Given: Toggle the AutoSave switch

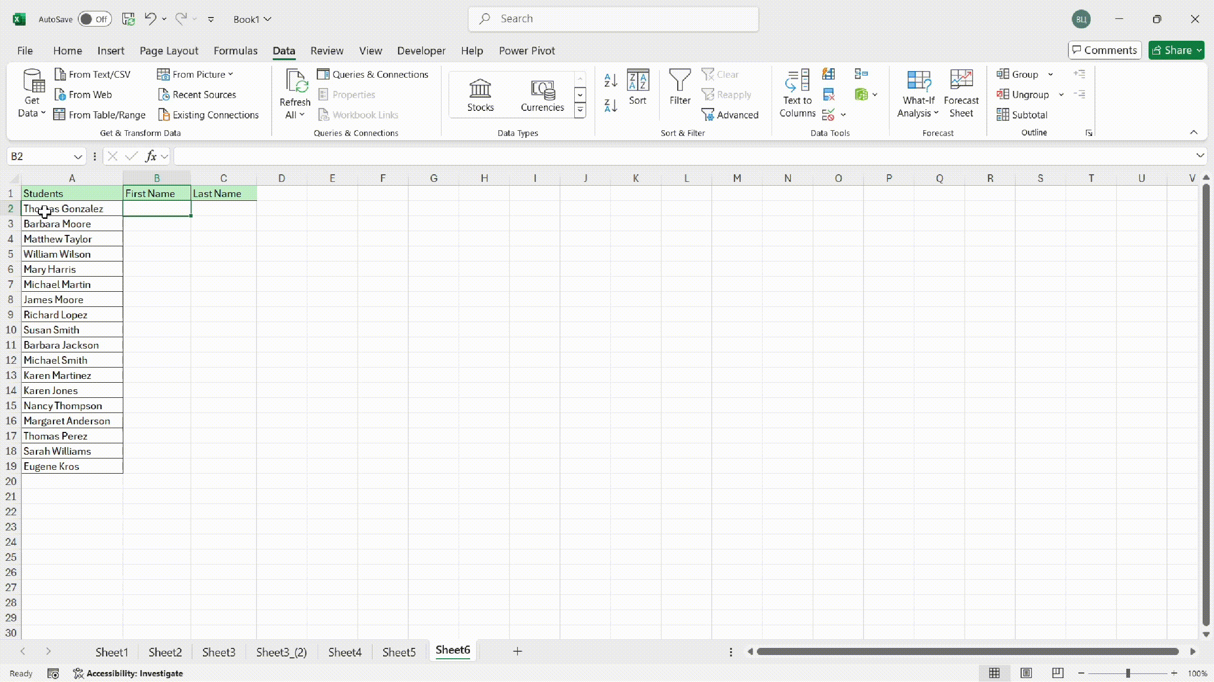Looking at the screenshot, I should [94, 19].
